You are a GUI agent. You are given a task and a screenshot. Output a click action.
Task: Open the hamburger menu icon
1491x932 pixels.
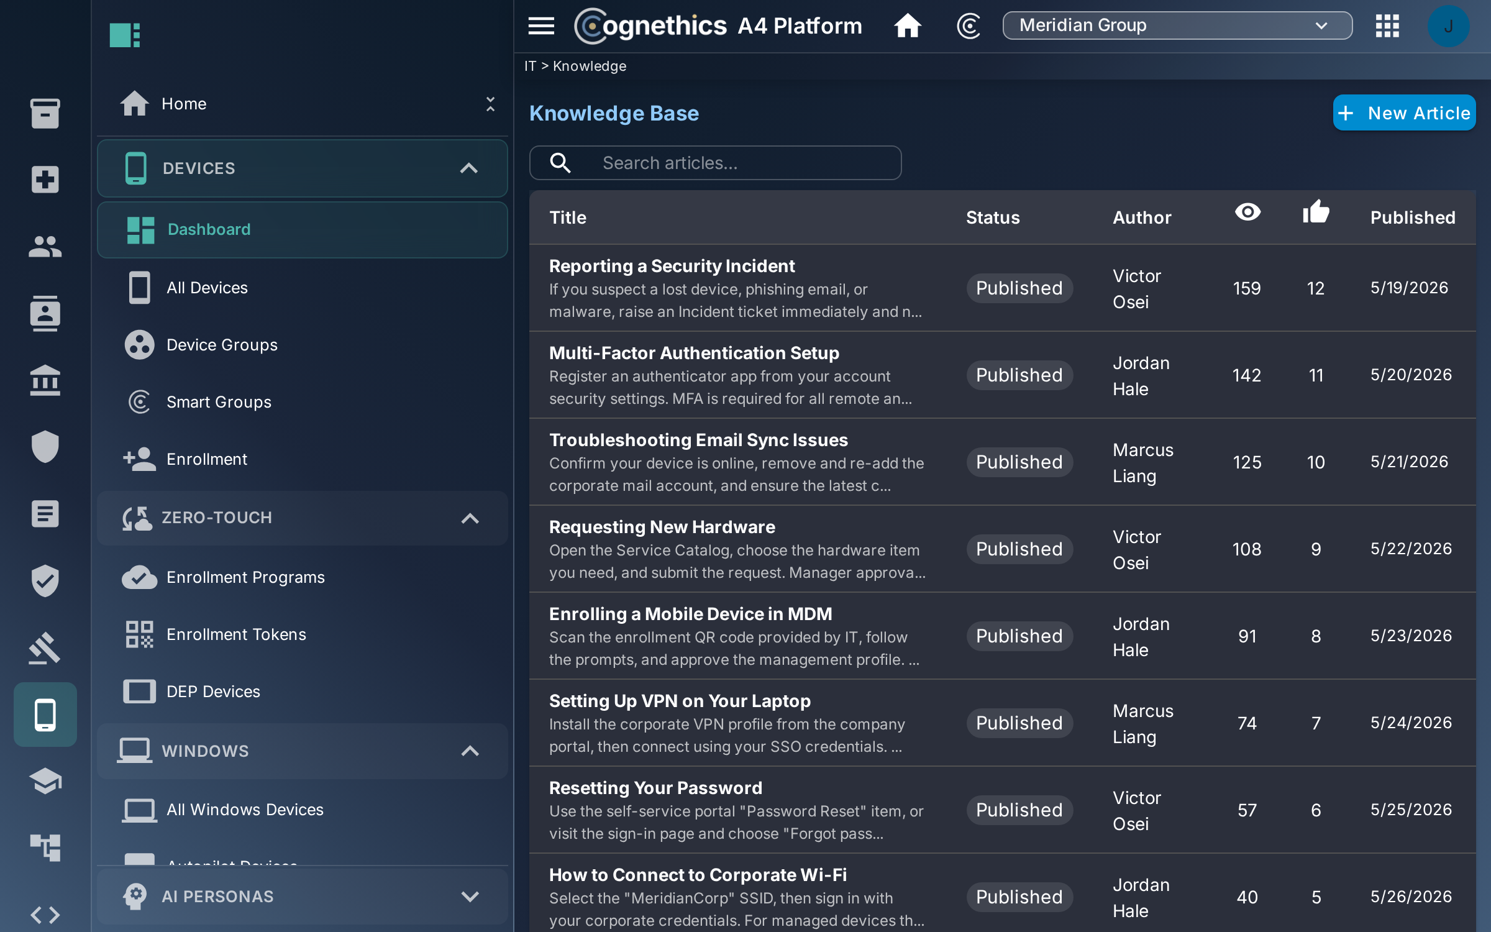coord(541,26)
